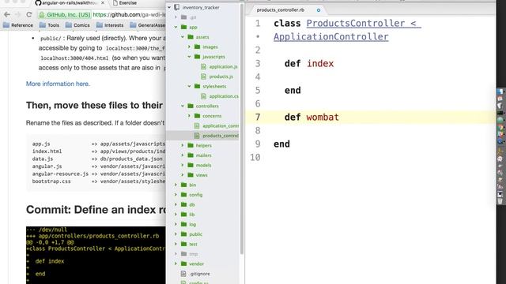Expand the helpers folder
Viewport: 506px width, 284px height.
pos(183,145)
